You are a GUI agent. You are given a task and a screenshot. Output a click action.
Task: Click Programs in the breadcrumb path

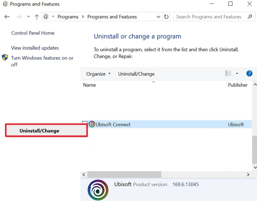pos(68,17)
